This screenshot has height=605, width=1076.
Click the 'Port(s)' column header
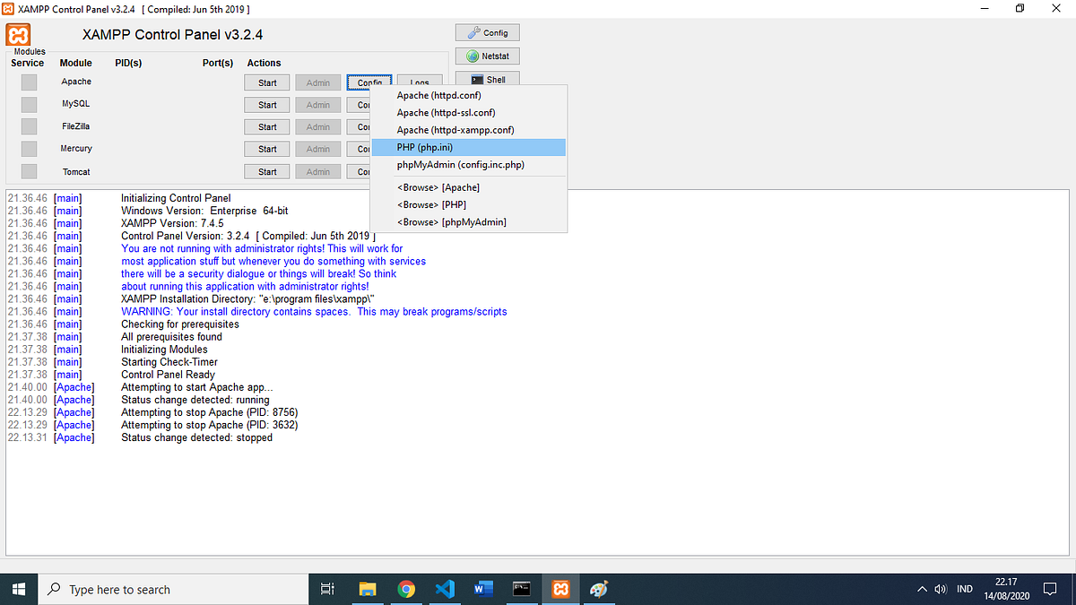[x=218, y=63]
